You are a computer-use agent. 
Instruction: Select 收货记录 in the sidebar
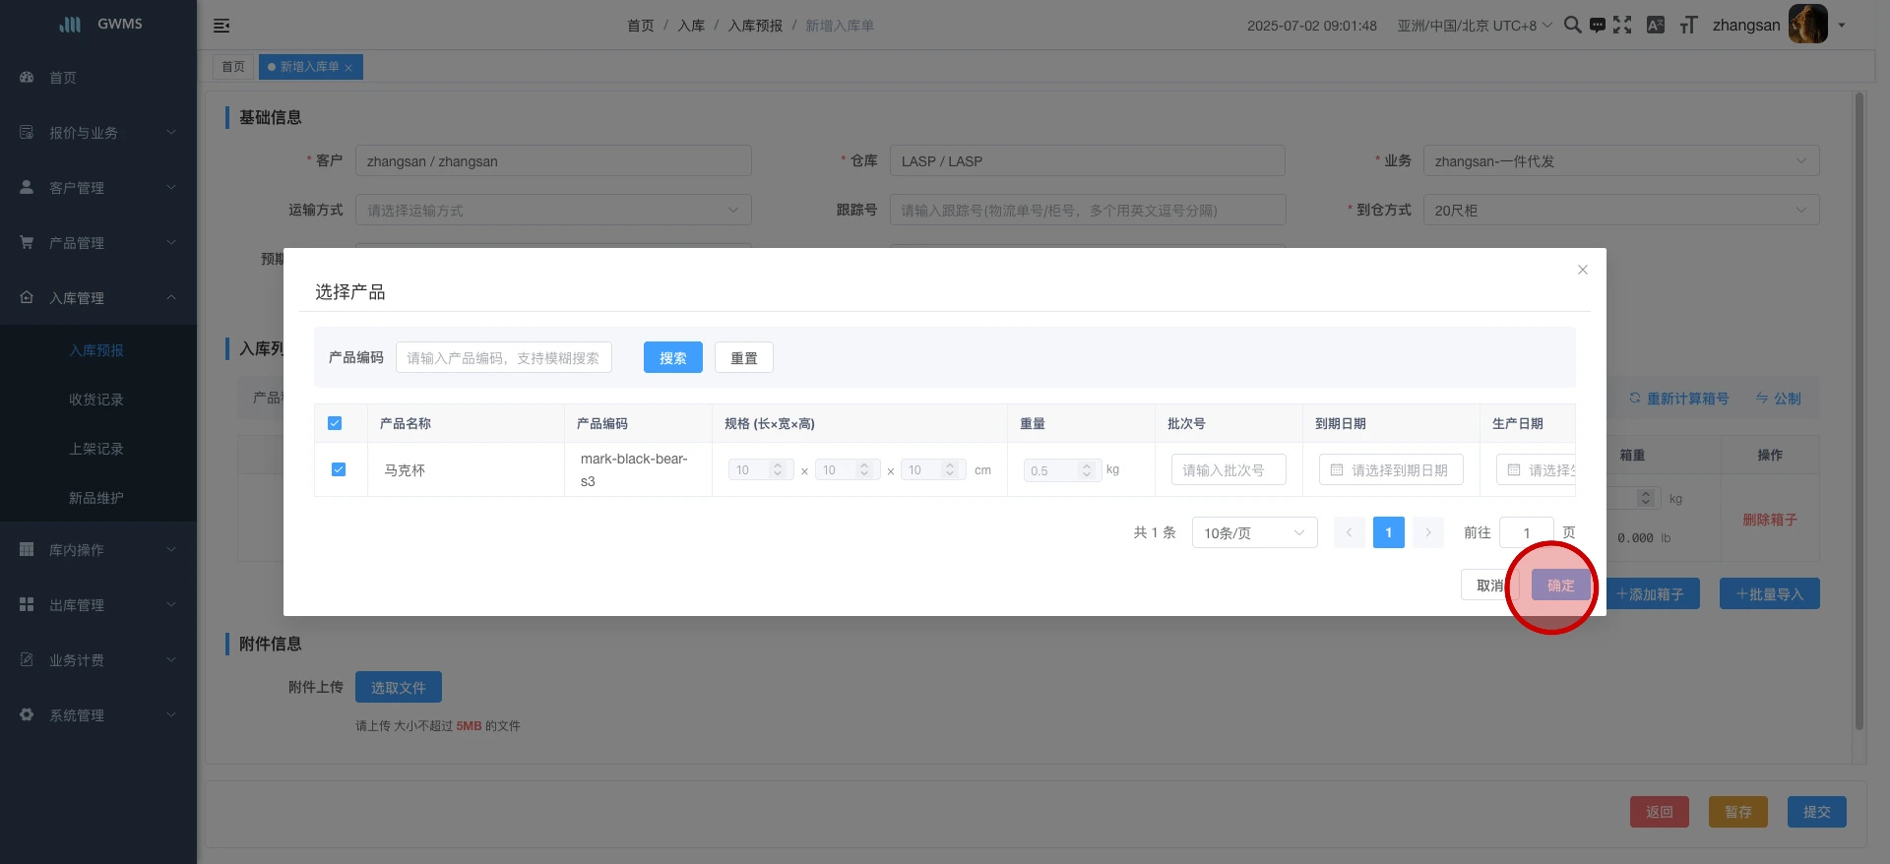coord(96,400)
